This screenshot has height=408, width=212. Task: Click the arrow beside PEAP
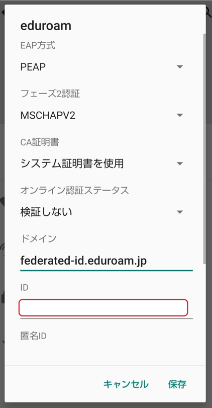coord(180,67)
